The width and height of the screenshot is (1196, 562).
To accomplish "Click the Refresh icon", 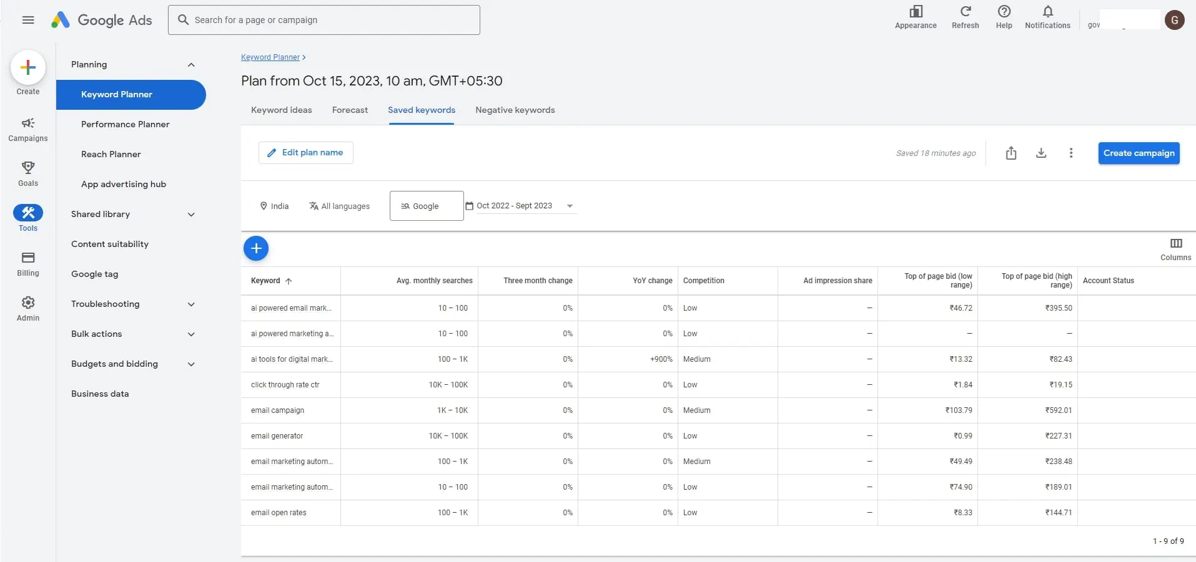I will point(964,16).
